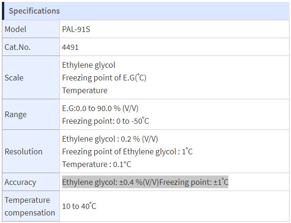The height and width of the screenshot is (223, 291).
Task: Click the Temperature compensation label
Action: (31, 206)
